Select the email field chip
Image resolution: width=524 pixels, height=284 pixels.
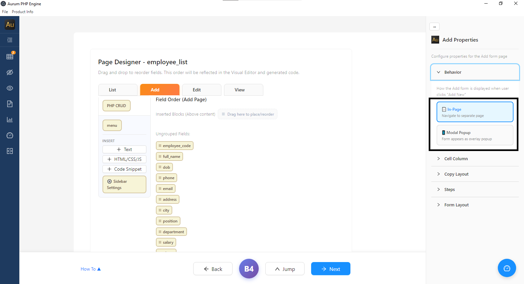(x=166, y=189)
